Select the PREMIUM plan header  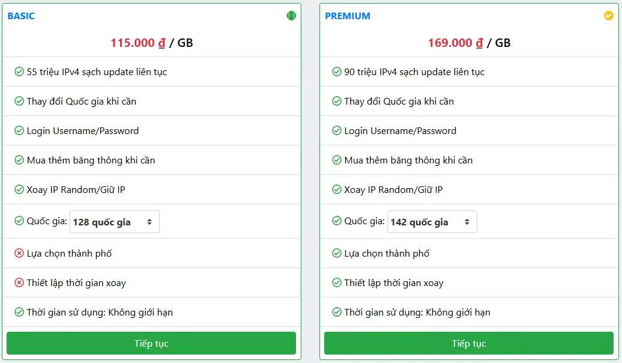pyautogui.click(x=348, y=16)
